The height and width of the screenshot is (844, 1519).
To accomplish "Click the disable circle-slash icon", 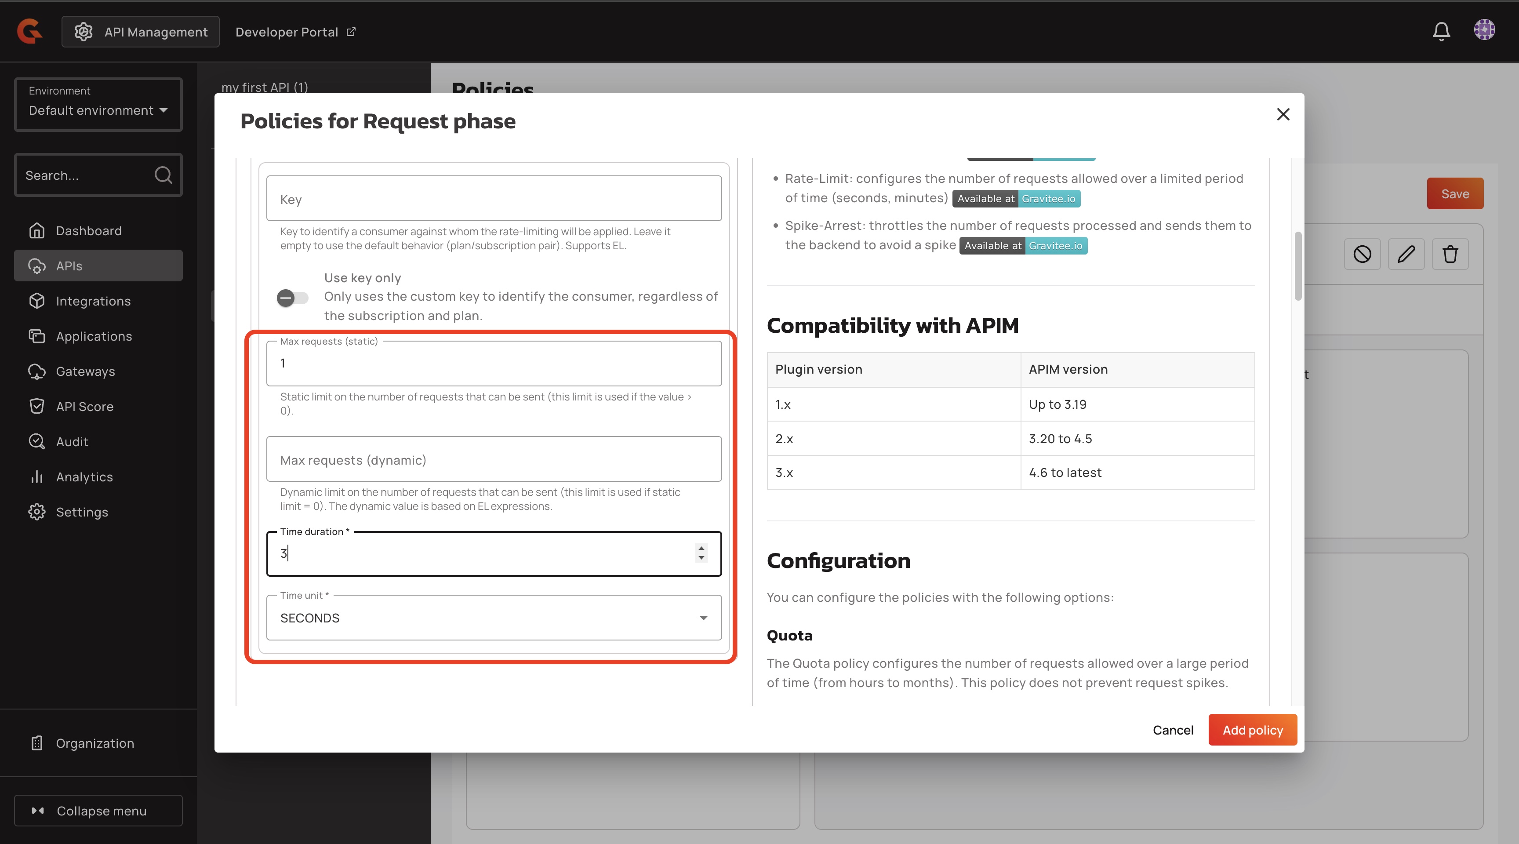I will pyautogui.click(x=1362, y=254).
